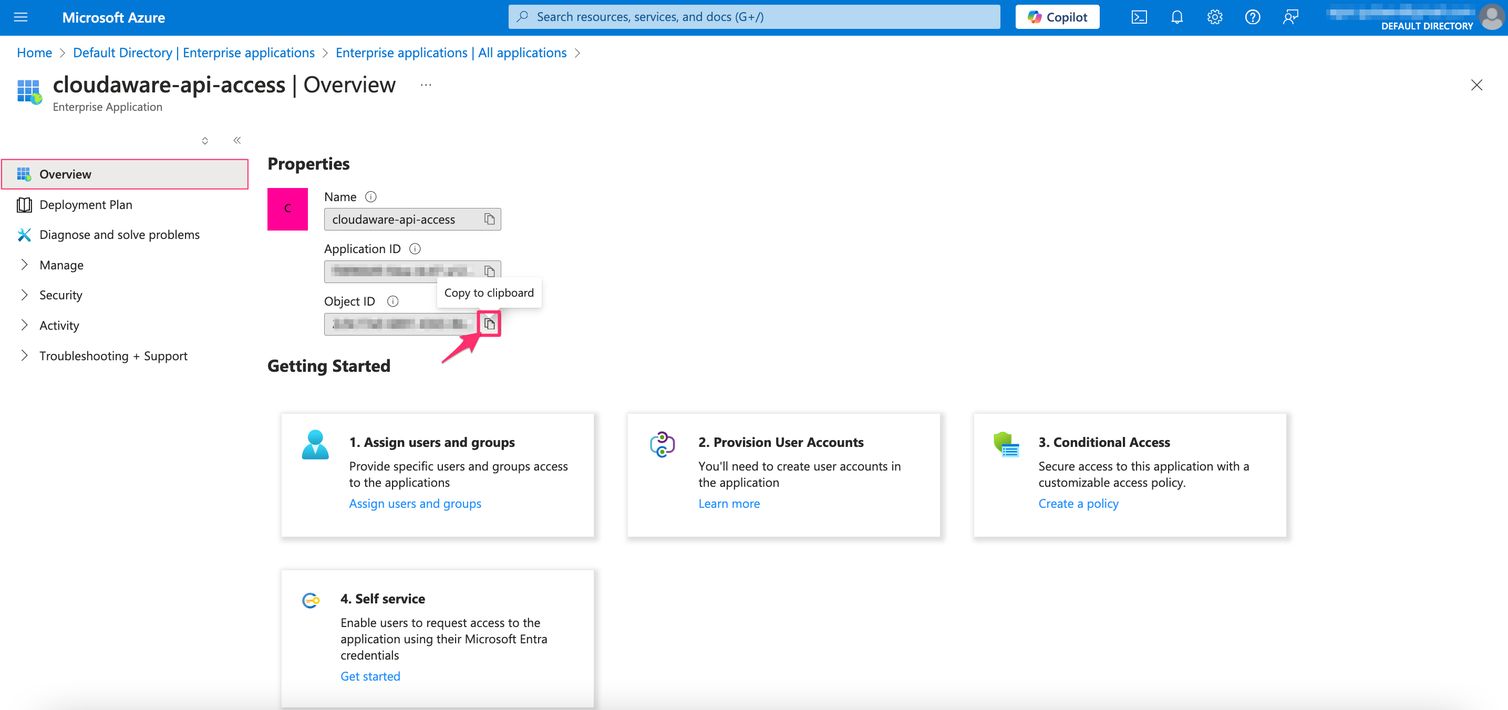The image size is (1508, 710).
Task: Click the pink application icon avatar
Action: [287, 210]
